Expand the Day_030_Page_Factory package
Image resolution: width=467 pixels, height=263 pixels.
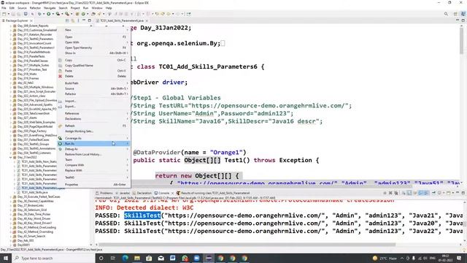pyautogui.click(x=11, y=131)
